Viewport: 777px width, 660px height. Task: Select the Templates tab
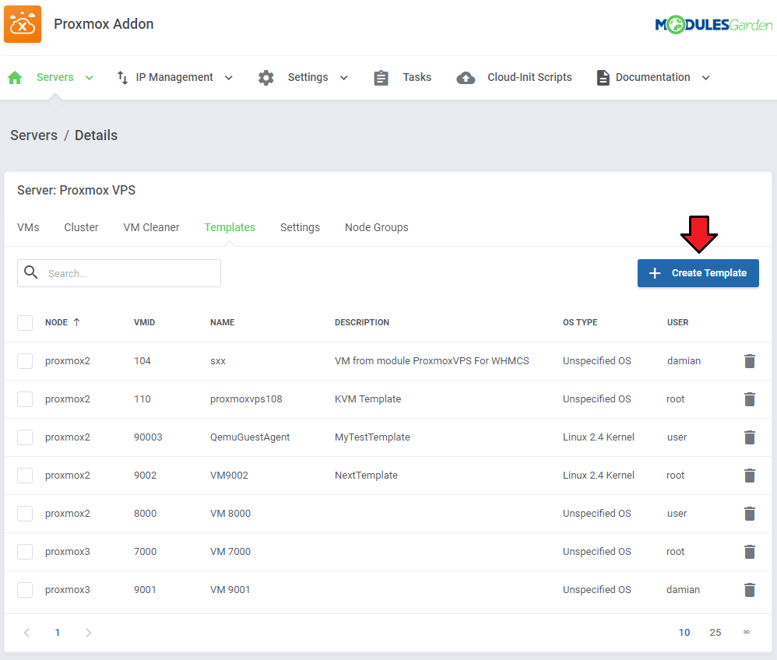230,227
